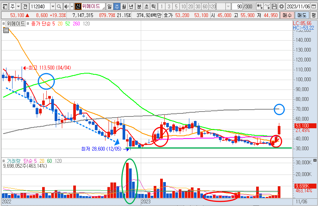Open the calendar date picker icon
The height and width of the screenshot is (206, 318).
point(313,7)
